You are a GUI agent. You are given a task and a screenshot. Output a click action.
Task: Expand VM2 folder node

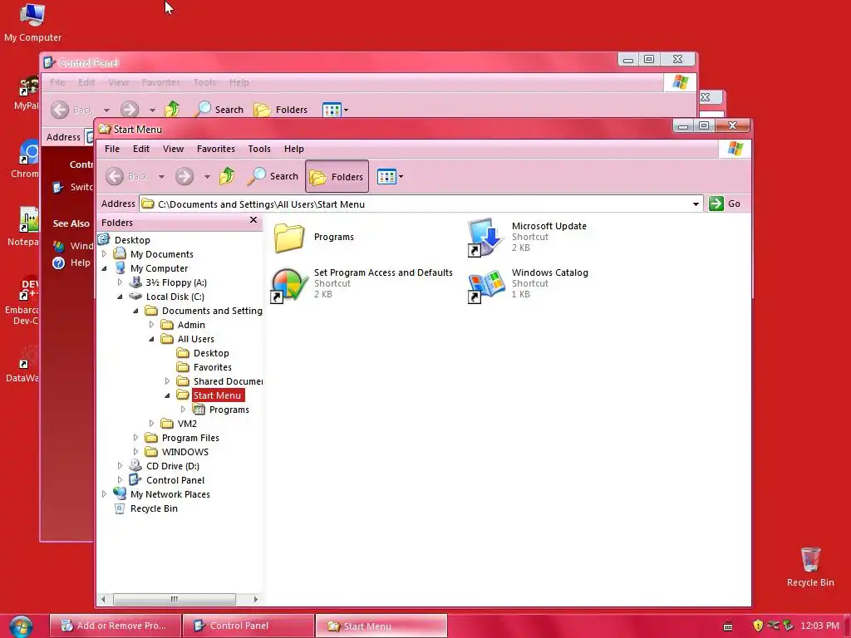pyautogui.click(x=151, y=423)
